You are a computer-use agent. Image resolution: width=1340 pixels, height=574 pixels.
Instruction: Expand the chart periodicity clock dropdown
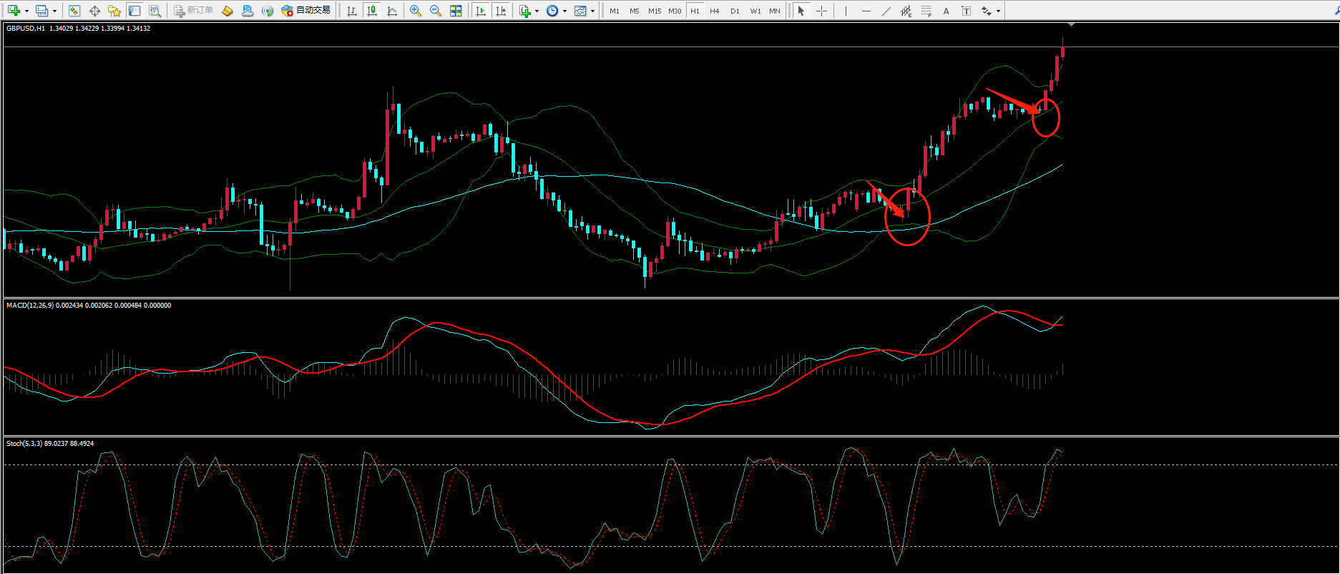(565, 11)
